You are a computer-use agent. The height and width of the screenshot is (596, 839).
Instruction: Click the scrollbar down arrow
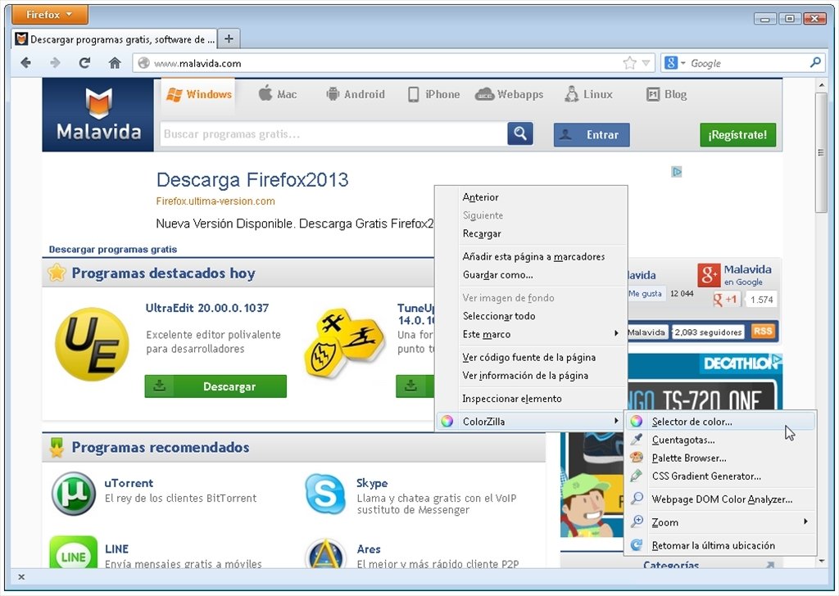click(821, 562)
